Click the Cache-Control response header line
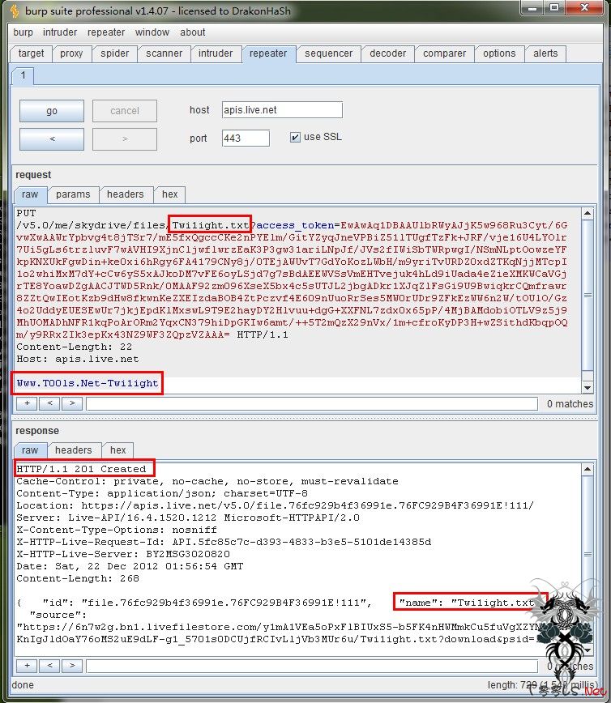Viewport: 611px width, 703px height. click(207, 481)
